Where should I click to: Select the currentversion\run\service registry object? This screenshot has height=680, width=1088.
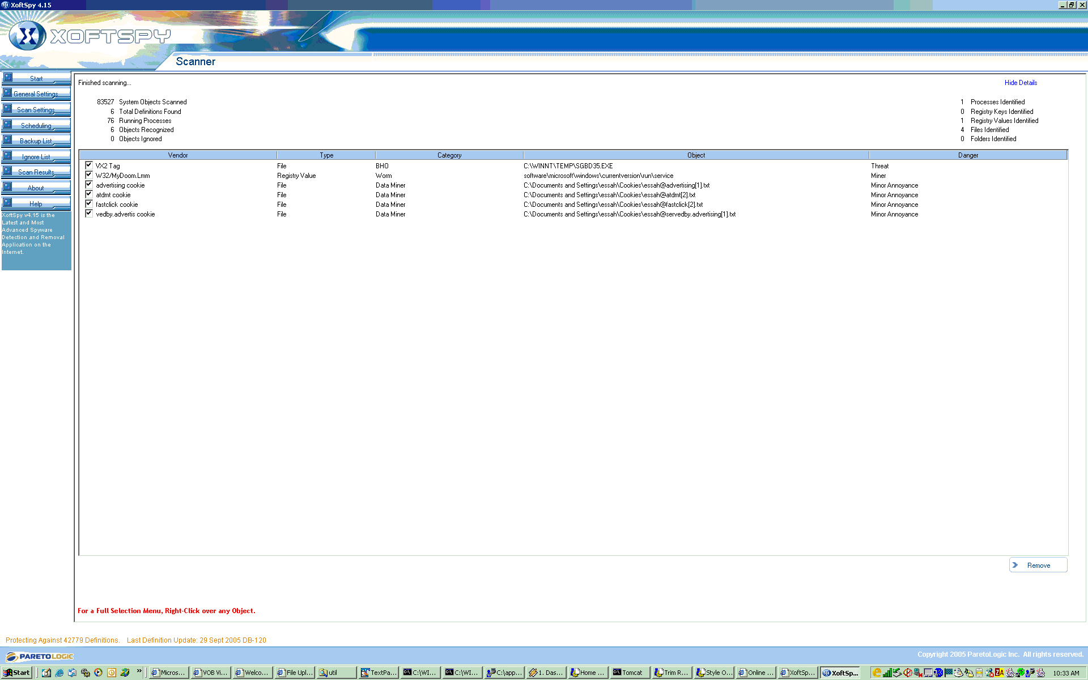point(598,176)
